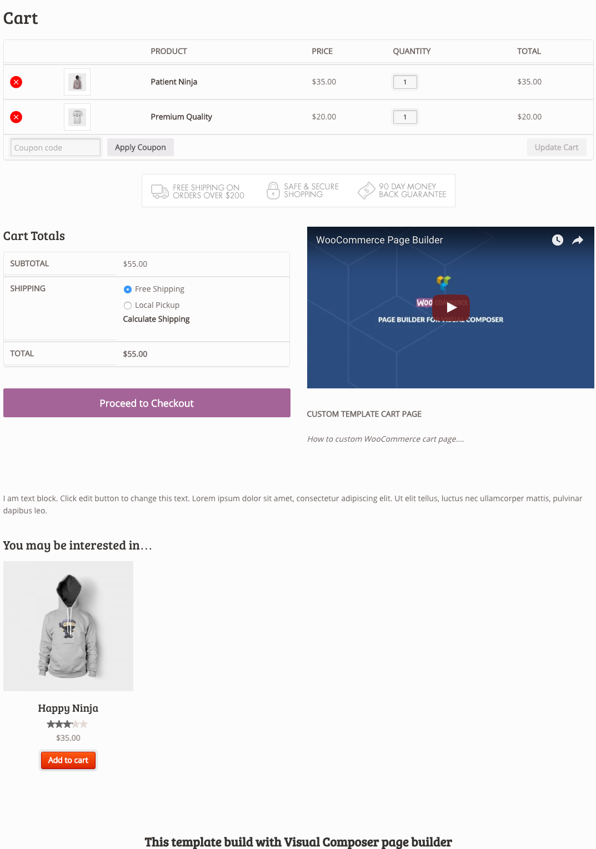Add Happy Ninja to cart

click(x=68, y=760)
